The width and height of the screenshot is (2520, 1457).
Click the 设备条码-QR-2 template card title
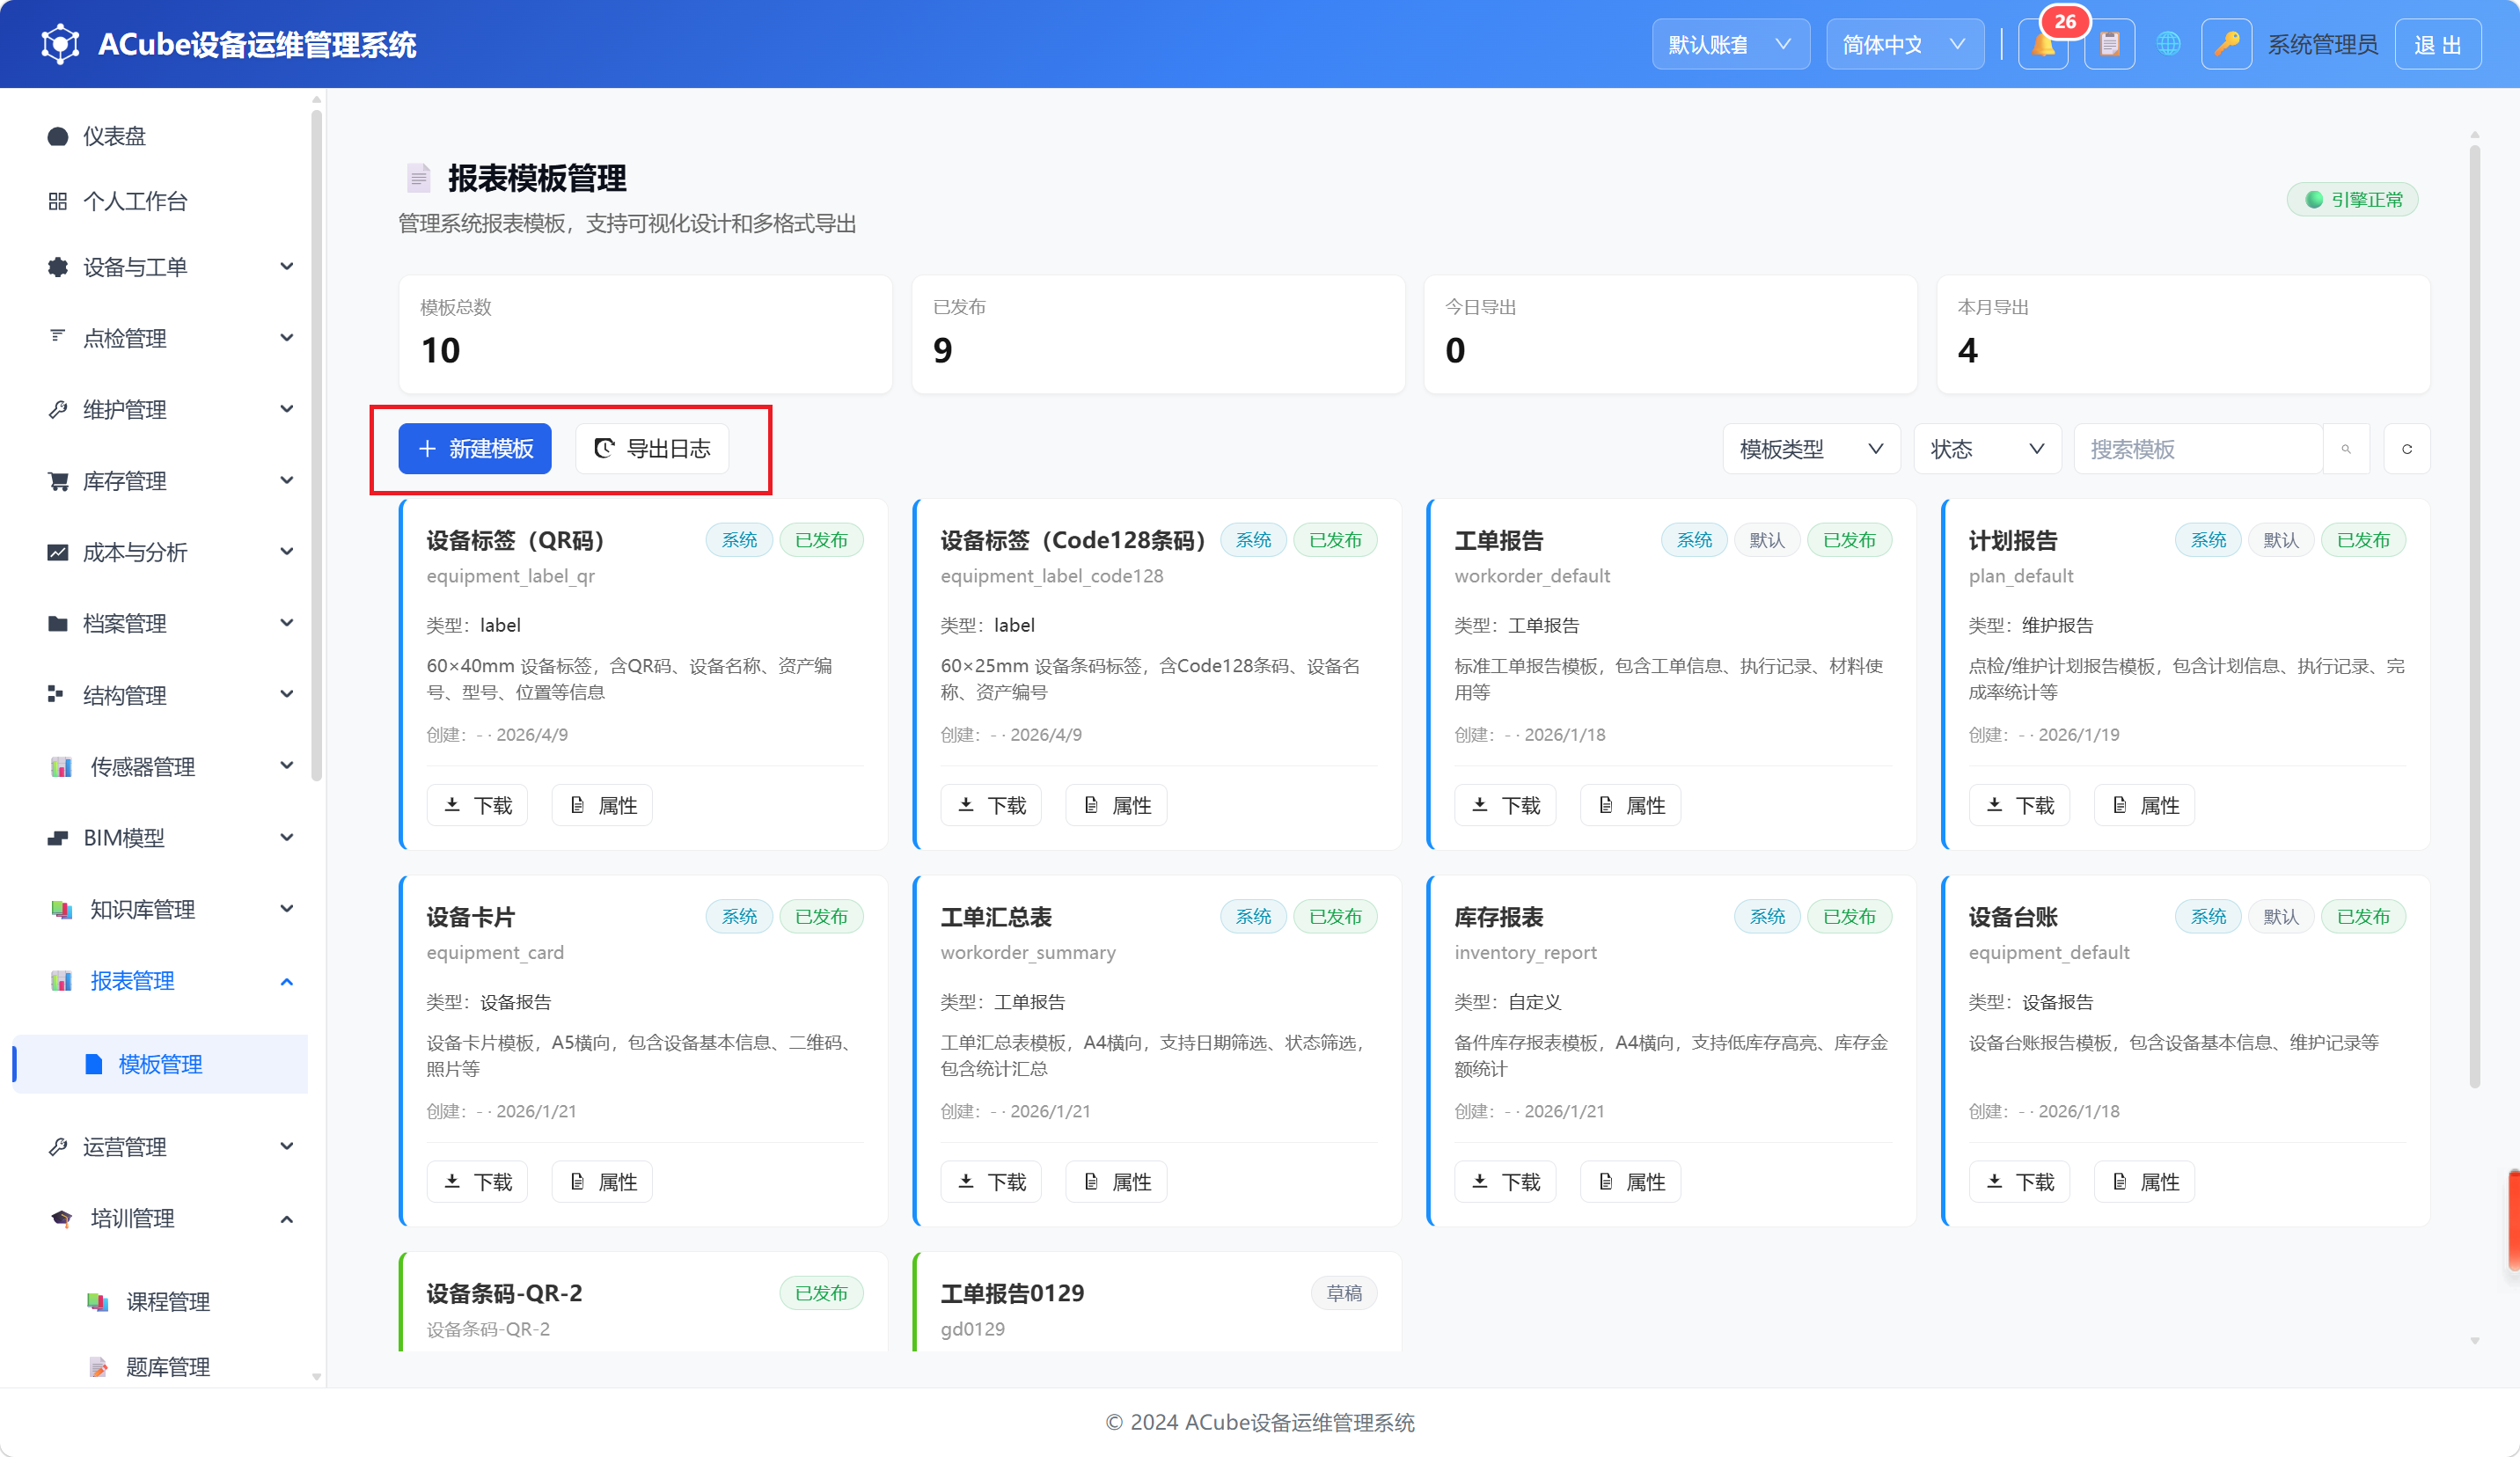tap(504, 1293)
